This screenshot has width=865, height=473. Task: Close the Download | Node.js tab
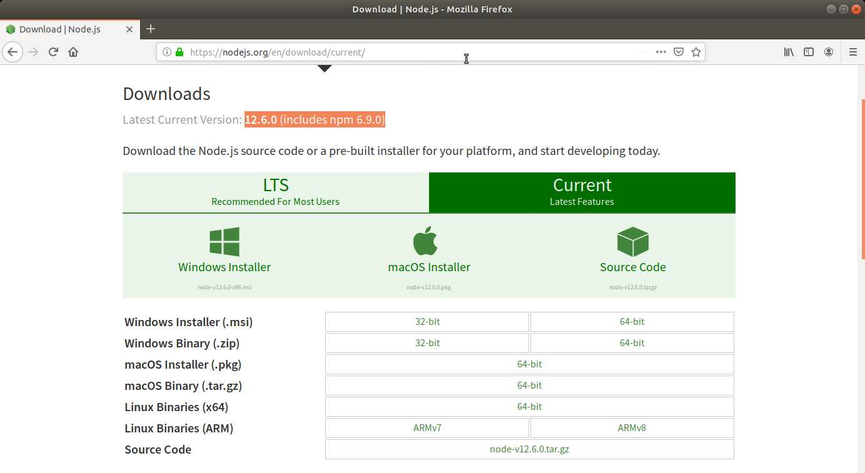tap(129, 29)
